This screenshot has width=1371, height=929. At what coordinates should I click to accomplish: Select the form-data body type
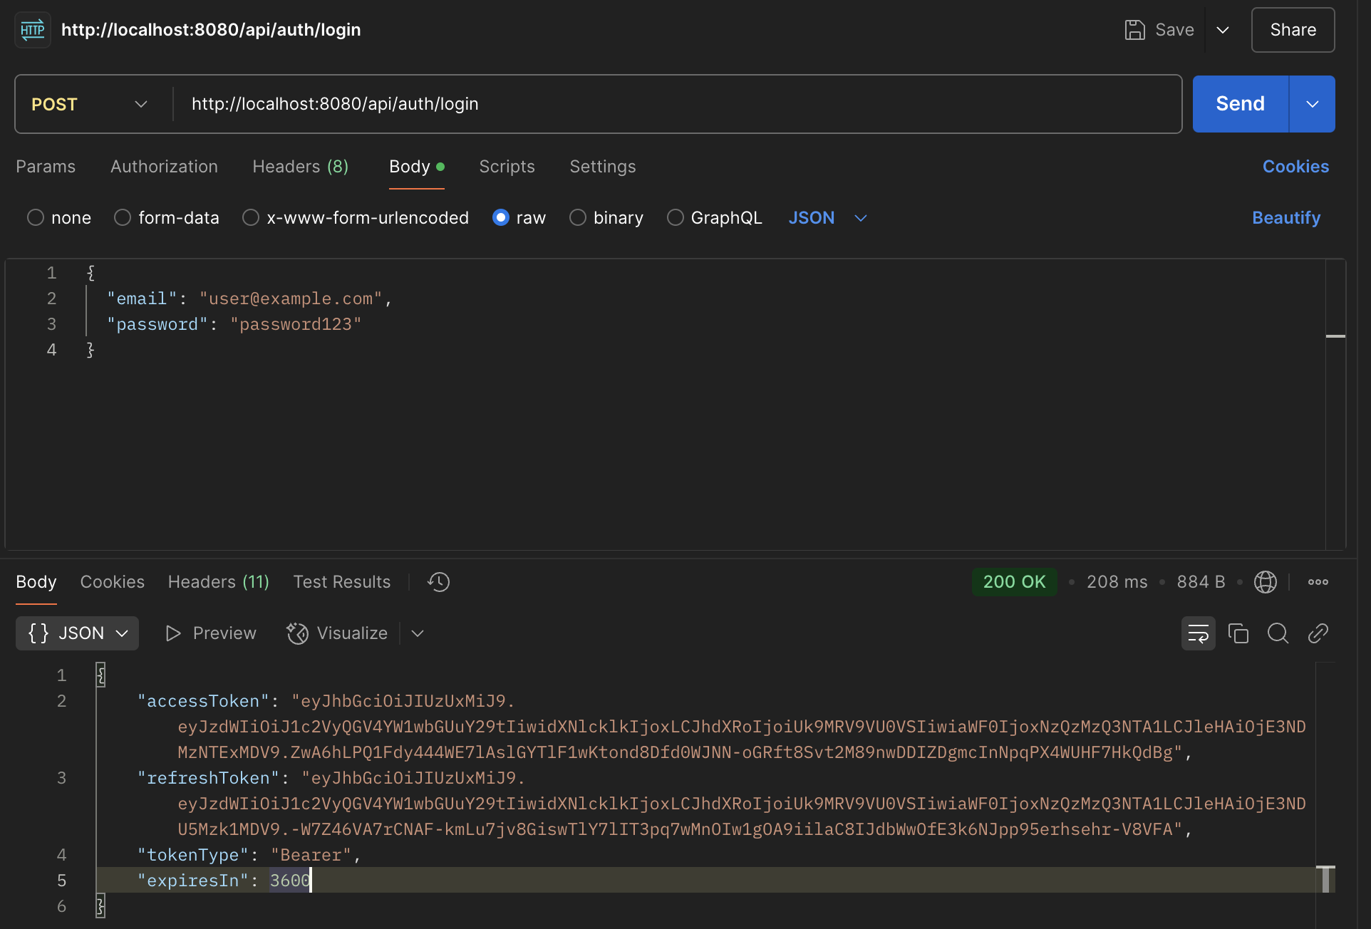coord(123,217)
